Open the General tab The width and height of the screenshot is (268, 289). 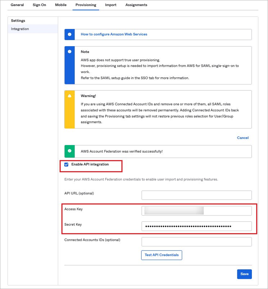[x=17, y=5]
